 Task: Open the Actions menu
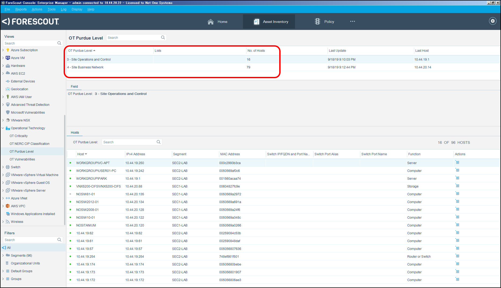coord(37,9)
